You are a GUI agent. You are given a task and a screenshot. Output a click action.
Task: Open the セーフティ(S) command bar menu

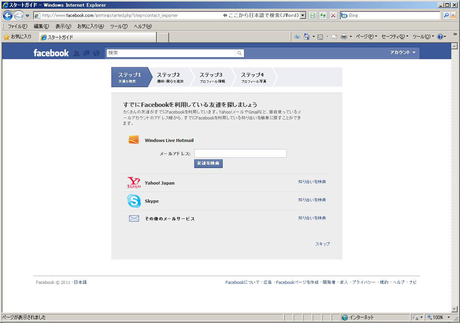pyautogui.click(x=395, y=37)
